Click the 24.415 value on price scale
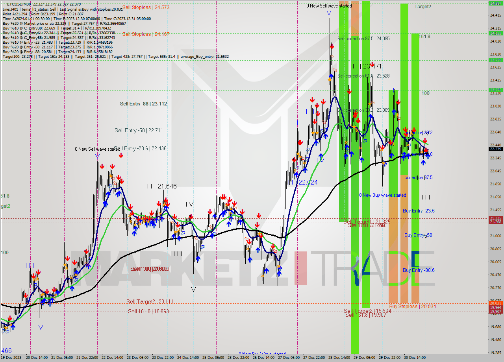 (x=495, y=15)
